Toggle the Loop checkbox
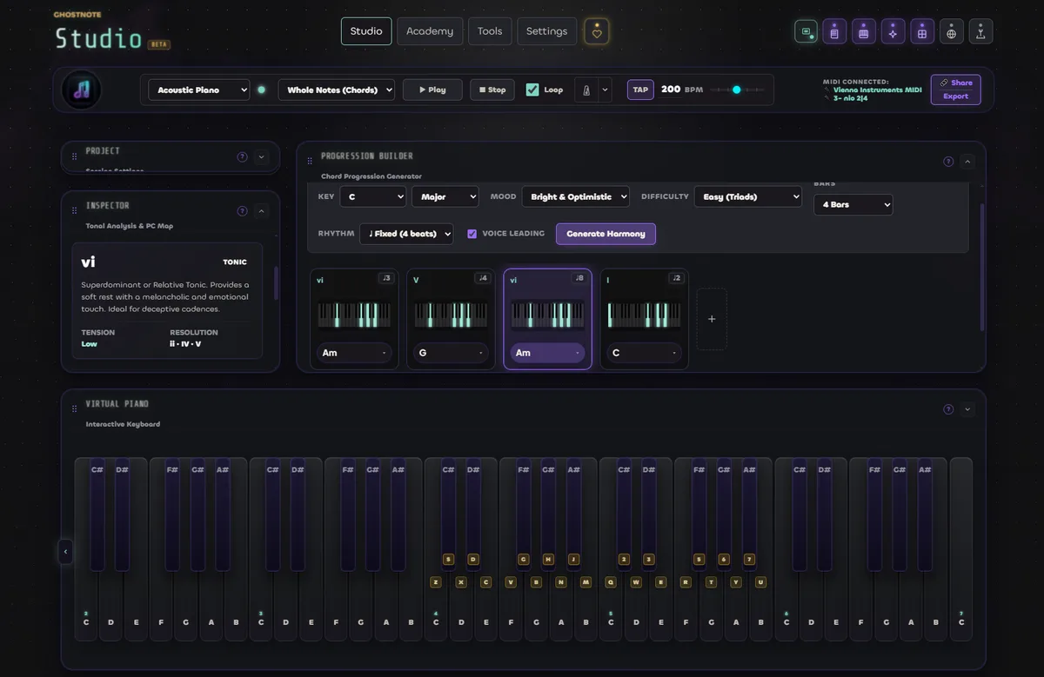 [532, 90]
